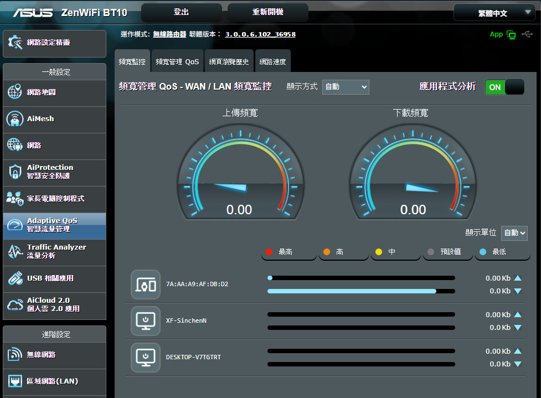Open the AiCloud 2.0 cloud icon
The image size is (541, 398).
click(15, 304)
